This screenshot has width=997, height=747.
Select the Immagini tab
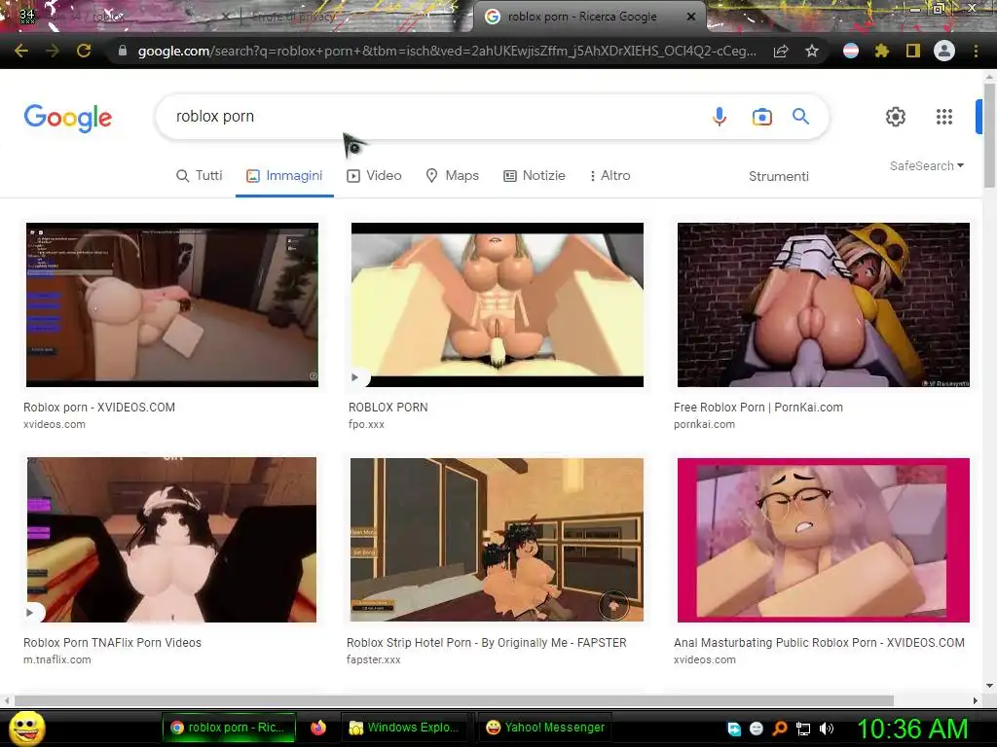284,176
